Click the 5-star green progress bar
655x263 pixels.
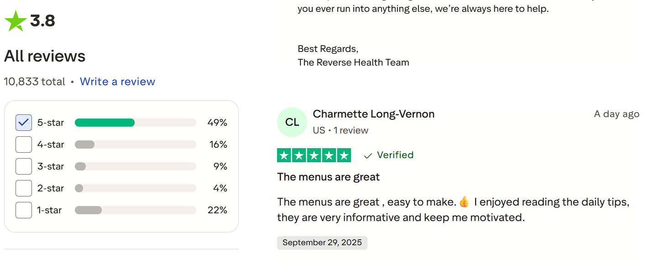105,123
